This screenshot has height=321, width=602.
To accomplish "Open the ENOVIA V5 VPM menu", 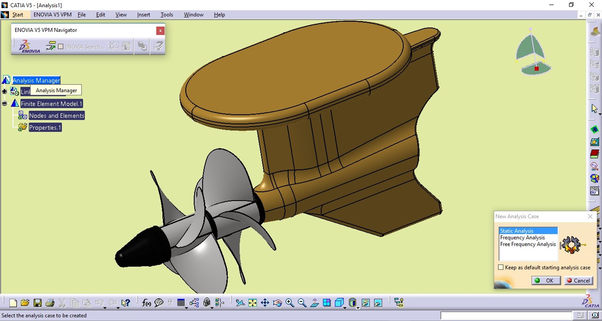I will (52, 15).
